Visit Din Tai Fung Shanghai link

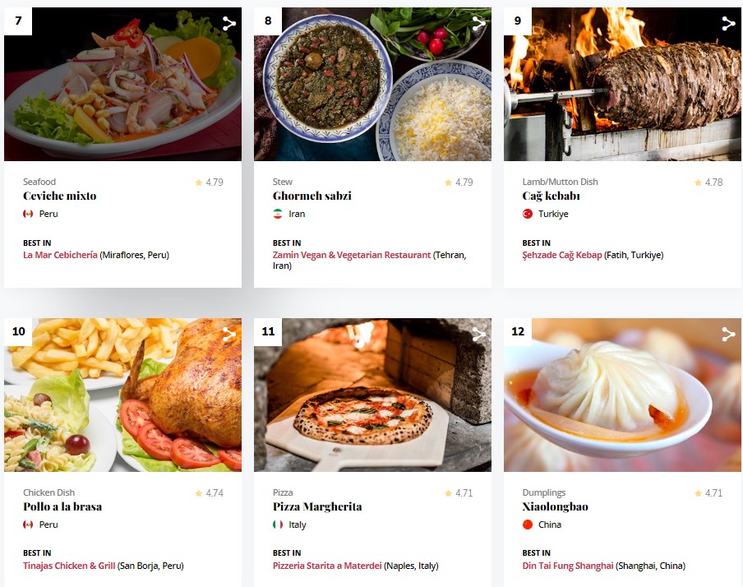[568, 566]
